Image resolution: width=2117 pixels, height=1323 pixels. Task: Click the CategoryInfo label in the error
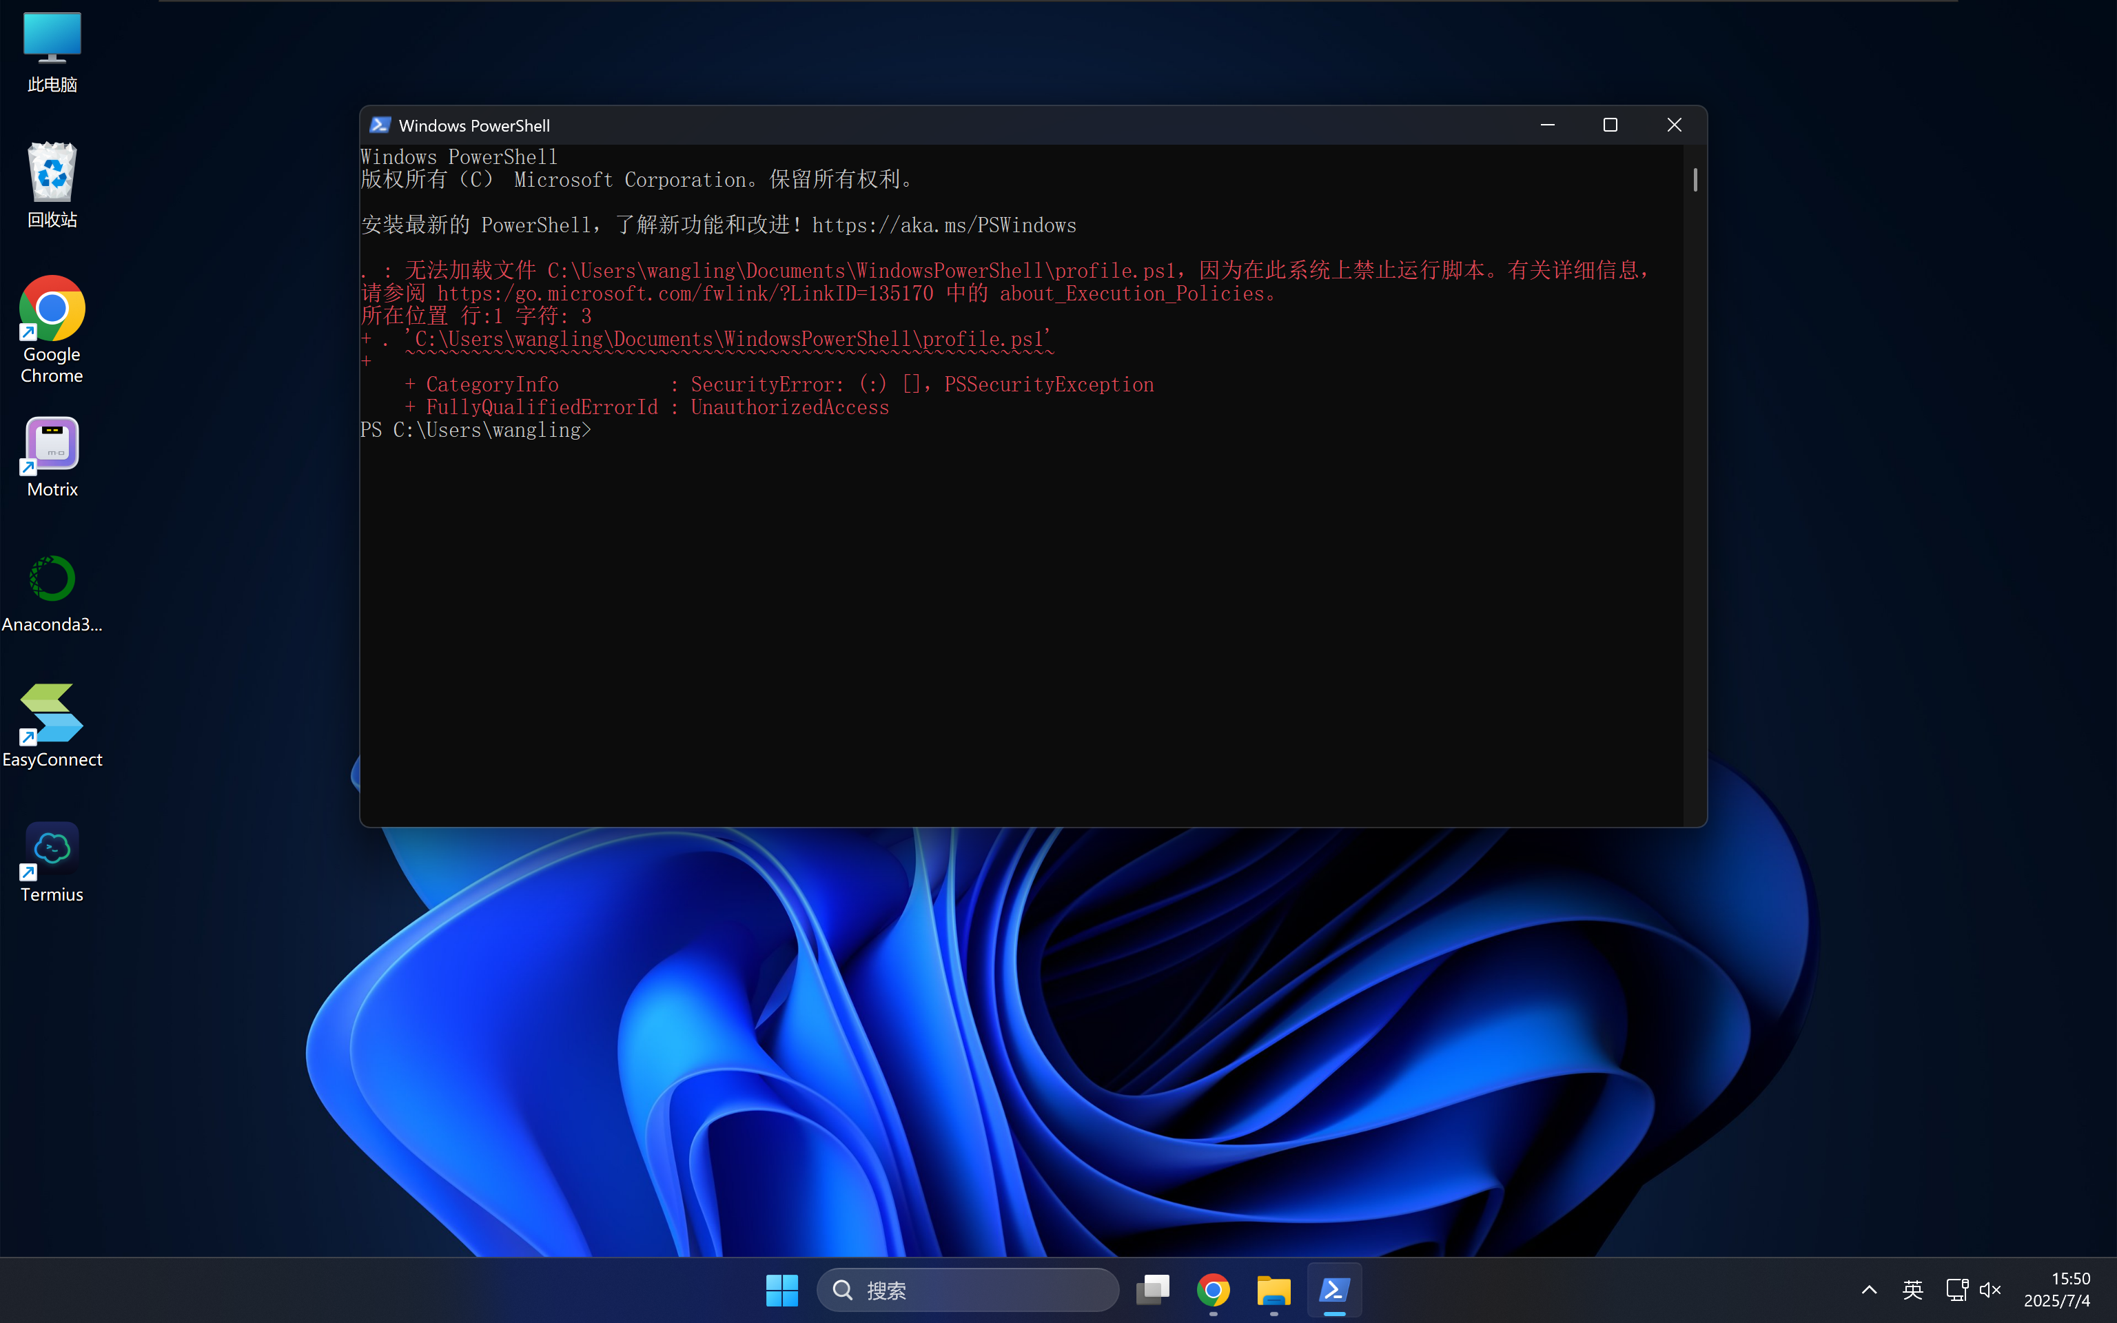coord(491,385)
